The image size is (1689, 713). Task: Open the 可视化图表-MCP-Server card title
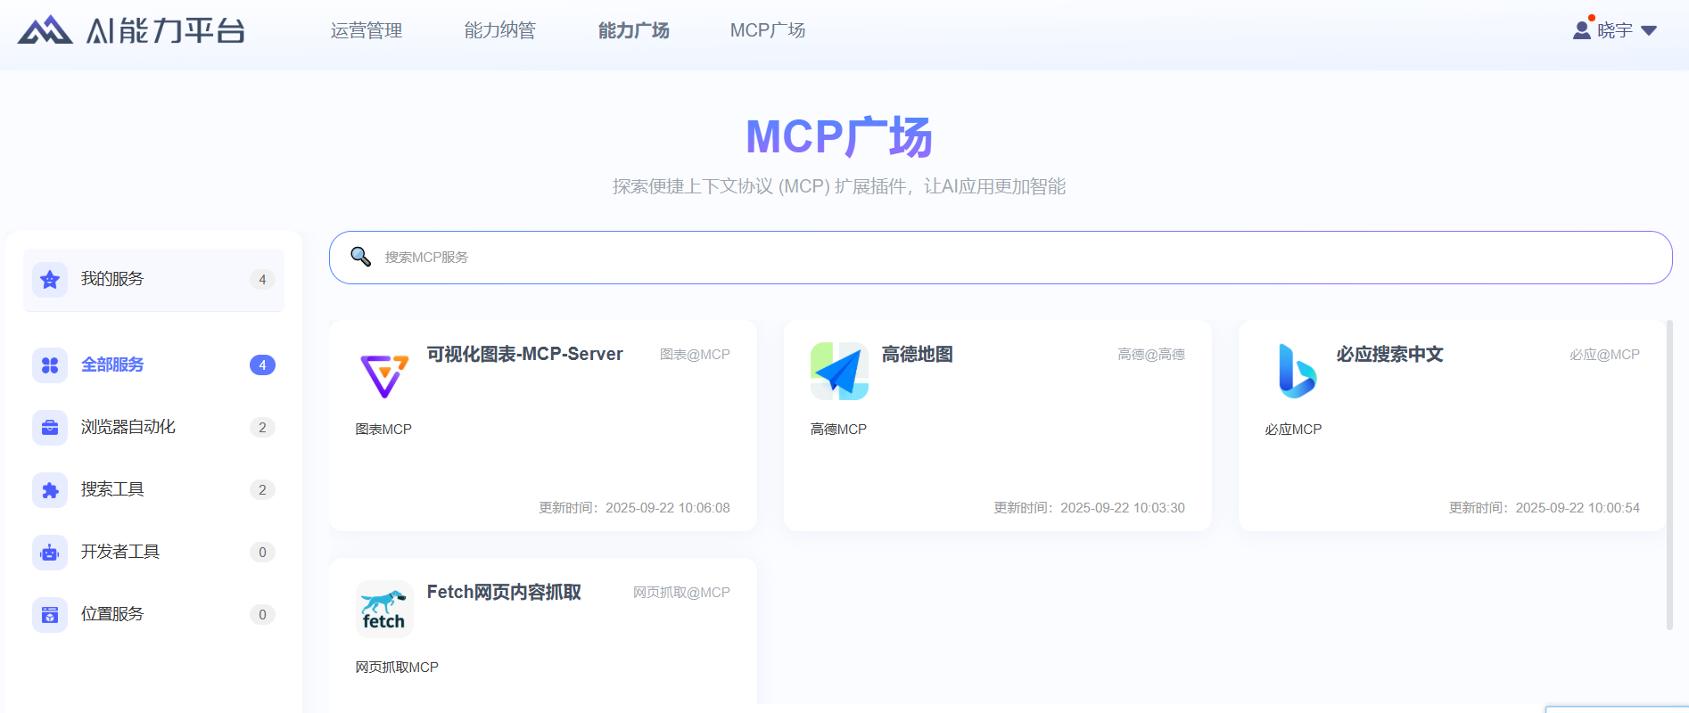[x=524, y=355]
